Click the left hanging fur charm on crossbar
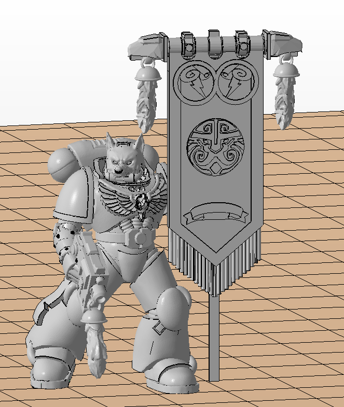 tap(145, 99)
